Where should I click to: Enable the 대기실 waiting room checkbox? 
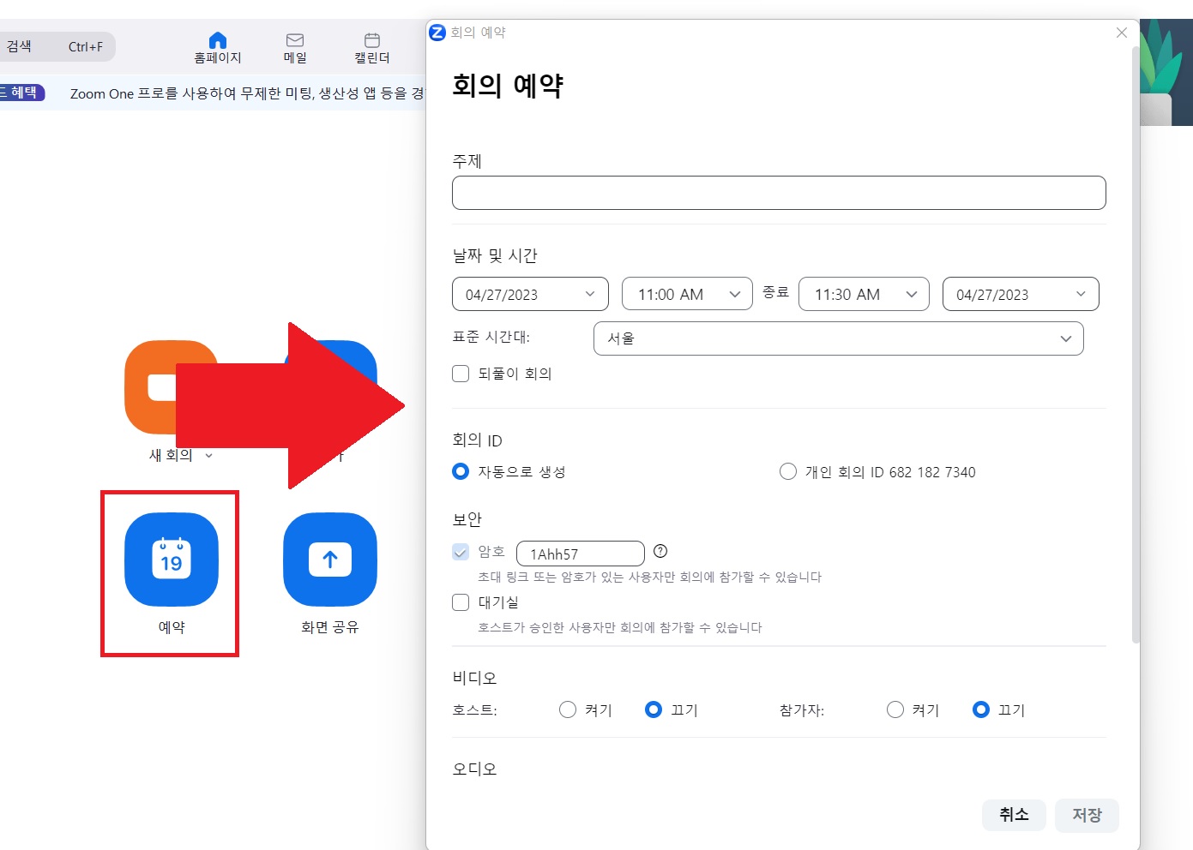[x=461, y=602]
